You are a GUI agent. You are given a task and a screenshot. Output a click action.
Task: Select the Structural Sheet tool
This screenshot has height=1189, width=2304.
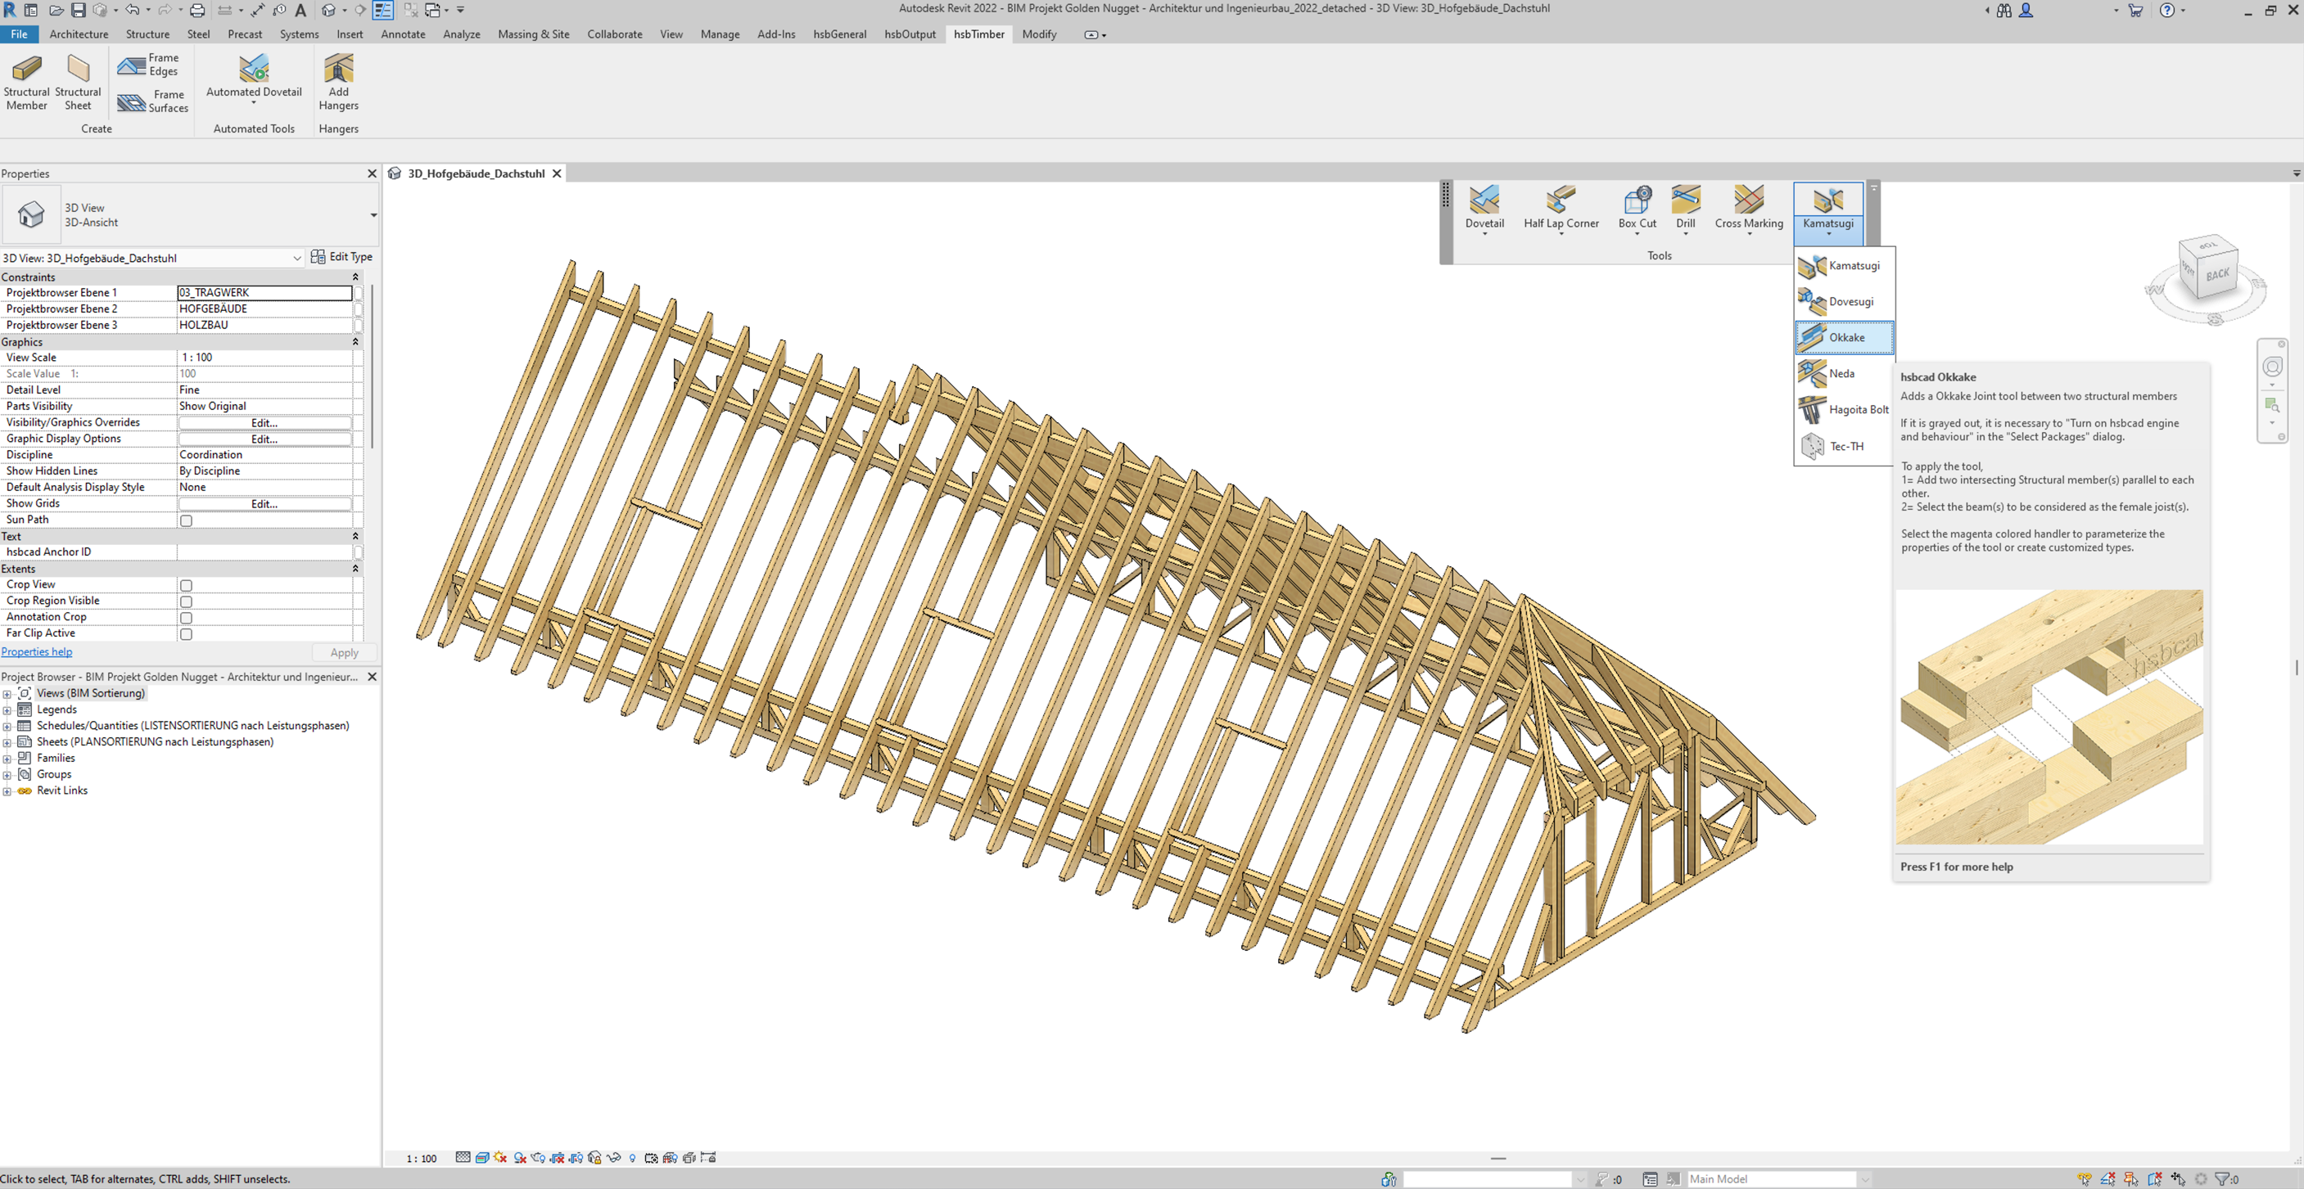click(x=78, y=70)
